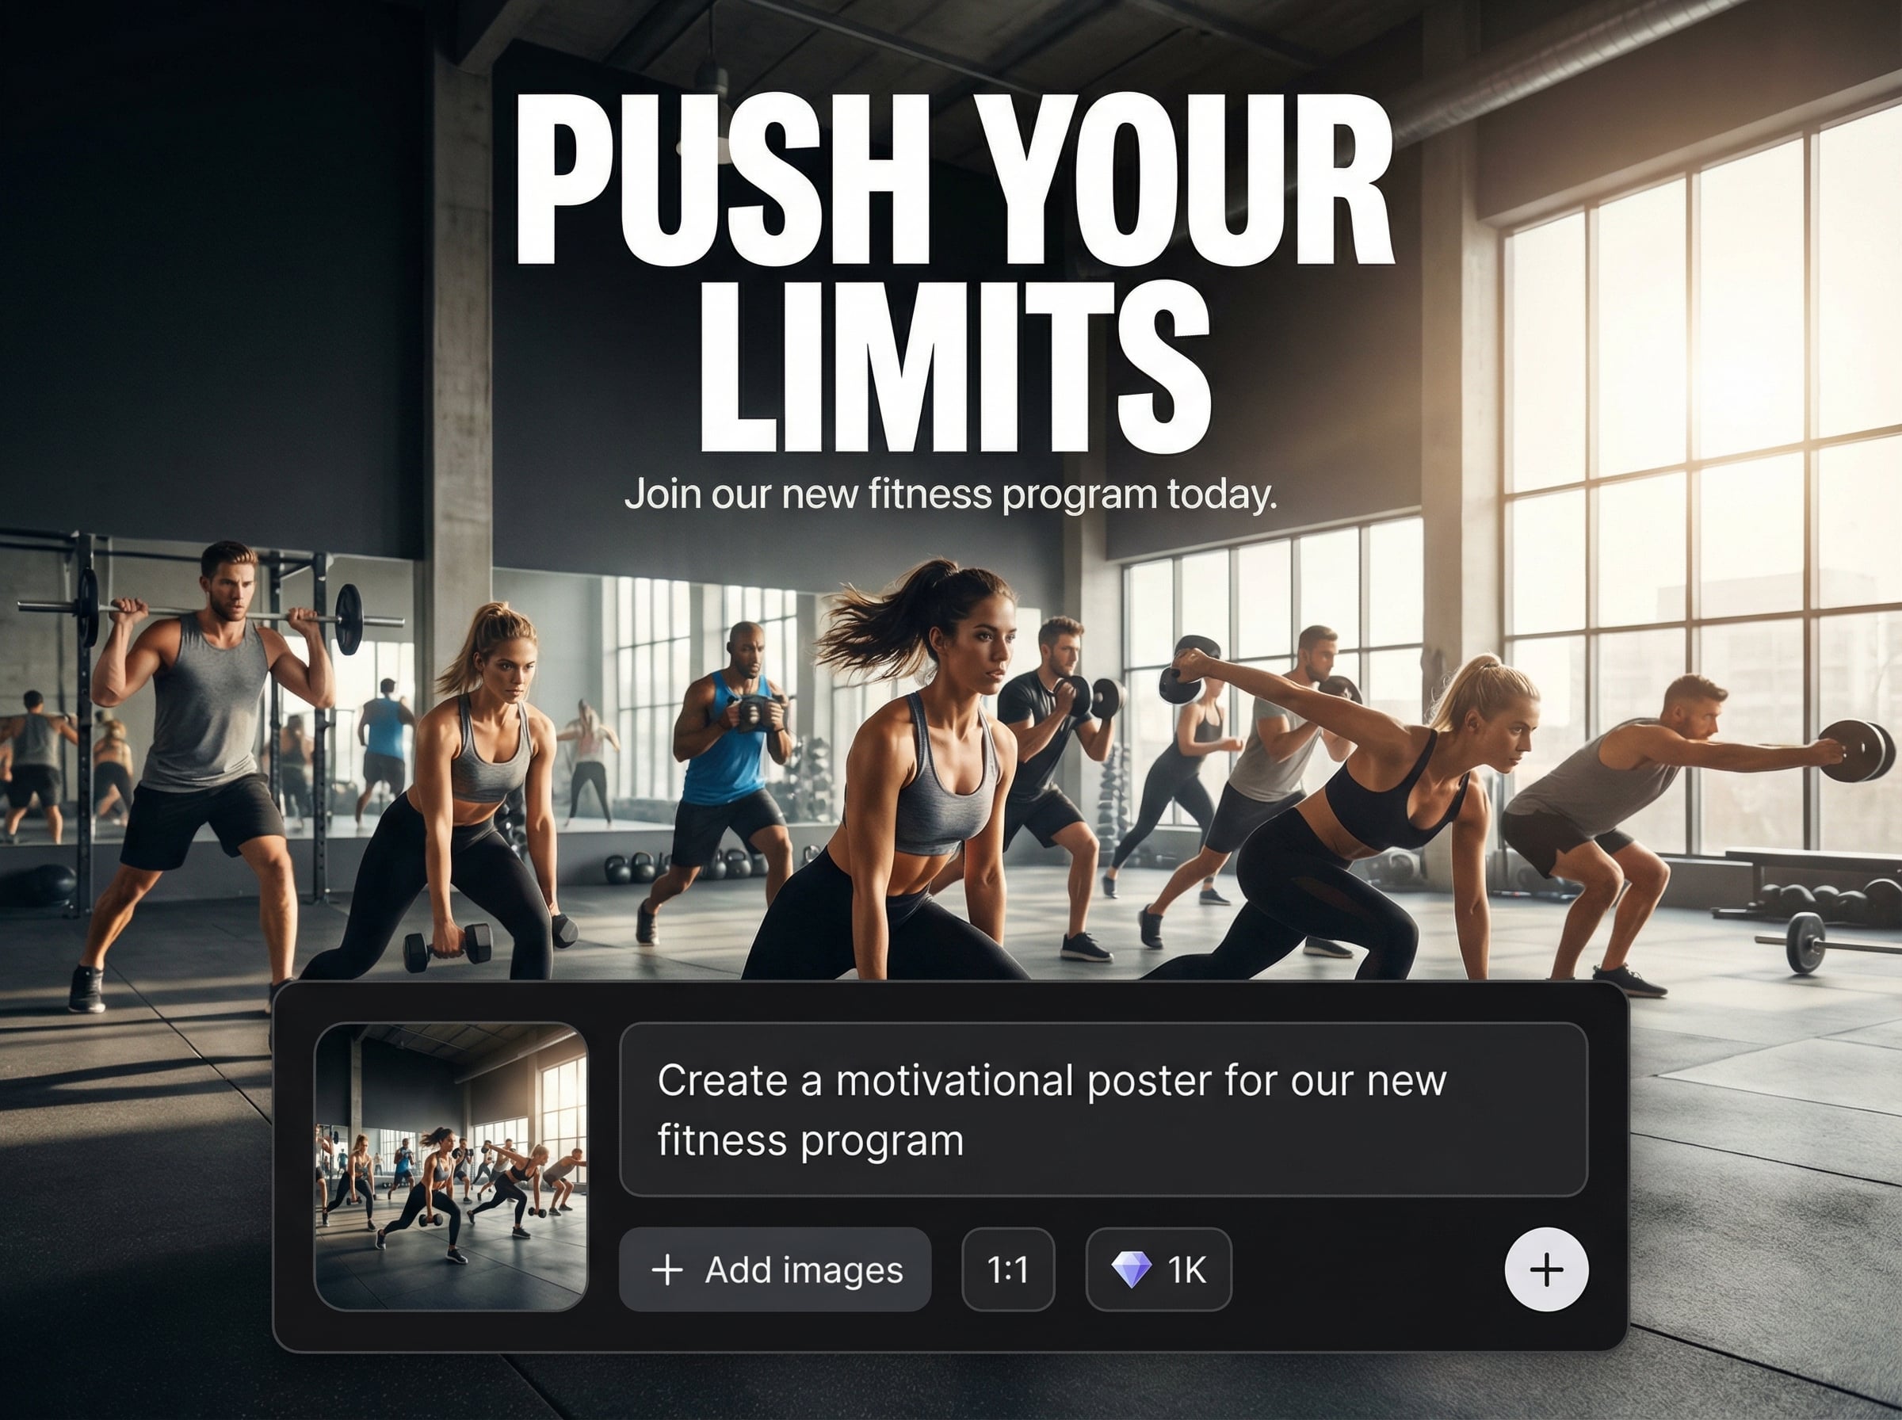
Task: Open the gym reference image thumbnail
Action: [x=451, y=1167]
